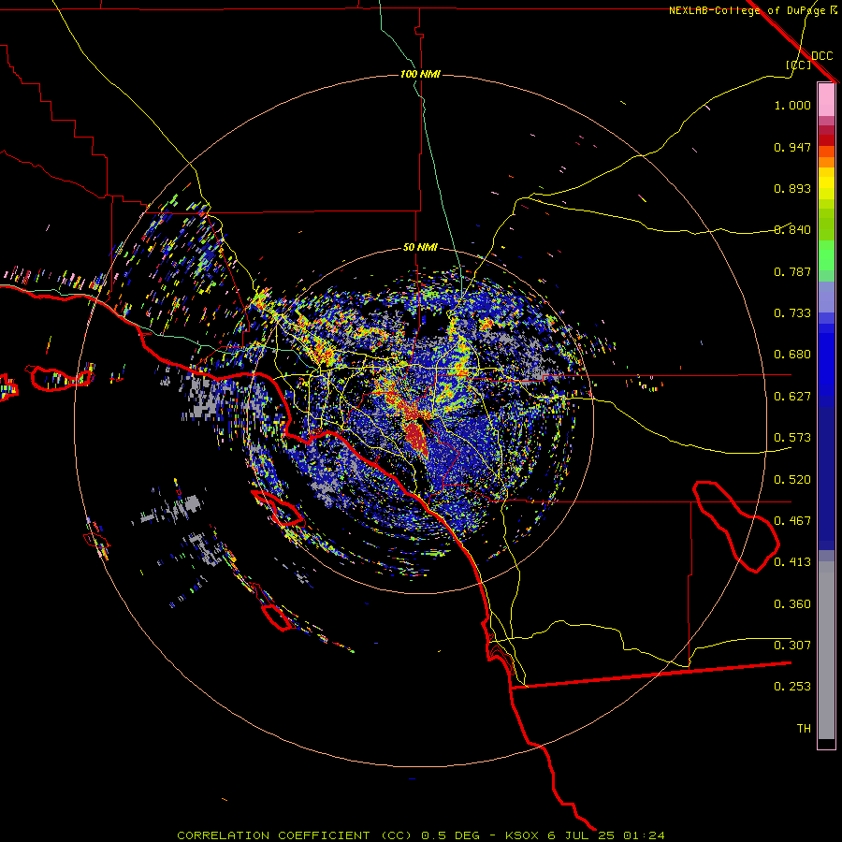The image size is (842, 842).
Task: Click the 0.520 color scale value
Action: tap(792, 480)
